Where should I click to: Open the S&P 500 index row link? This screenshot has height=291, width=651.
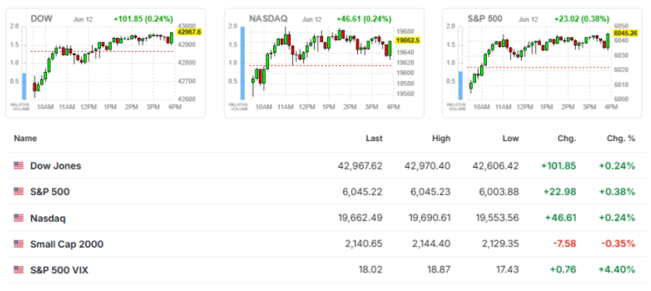point(50,192)
